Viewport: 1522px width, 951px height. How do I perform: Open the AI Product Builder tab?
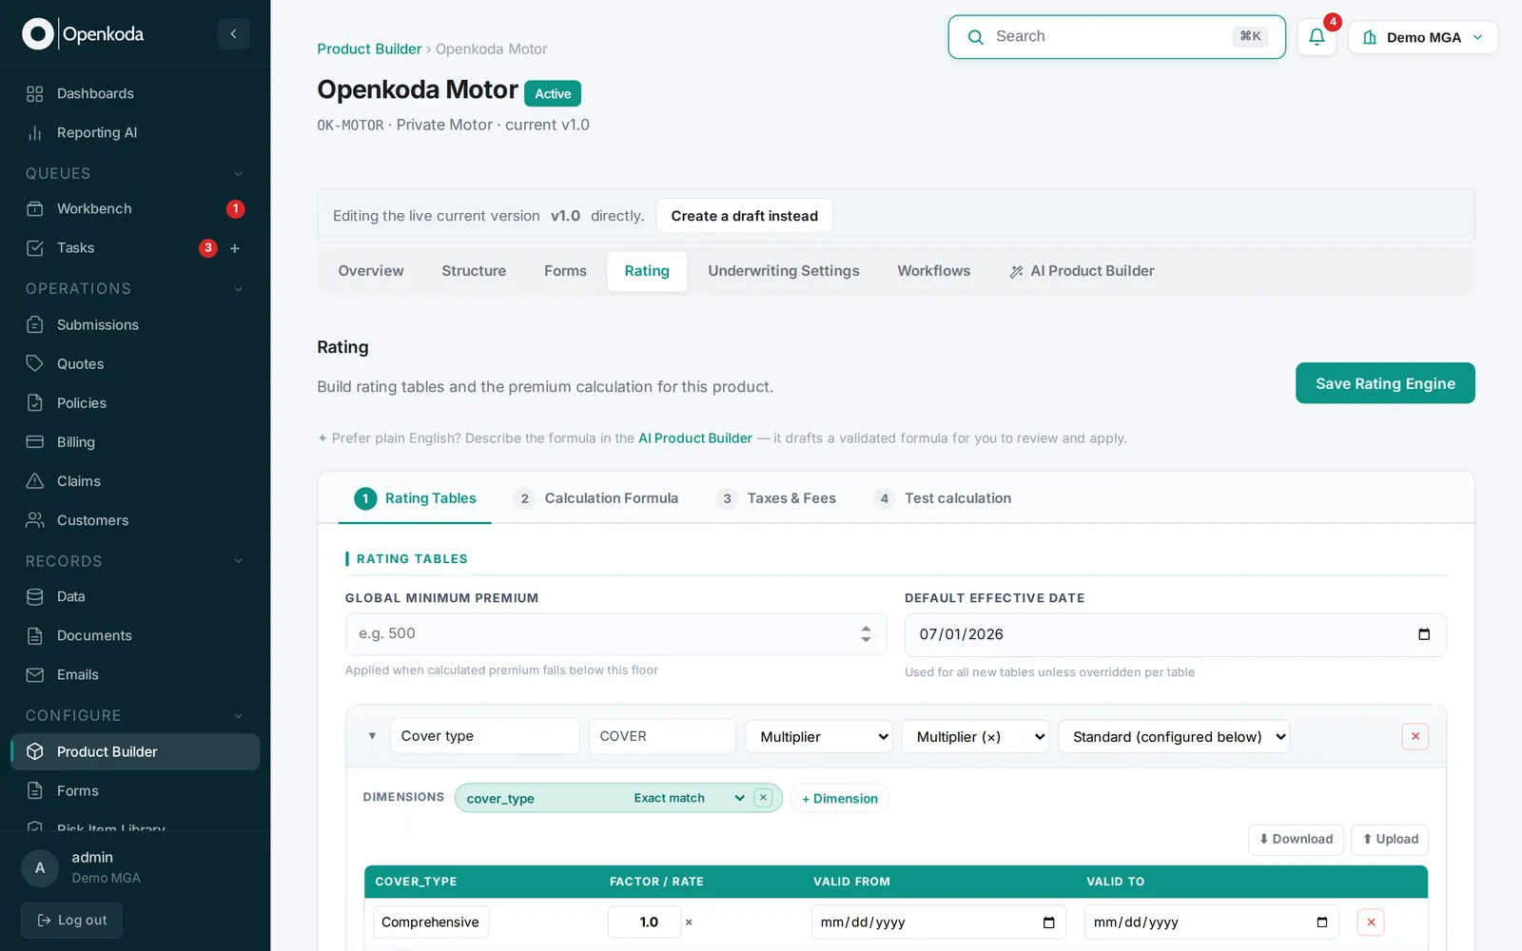click(x=1082, y=271)
